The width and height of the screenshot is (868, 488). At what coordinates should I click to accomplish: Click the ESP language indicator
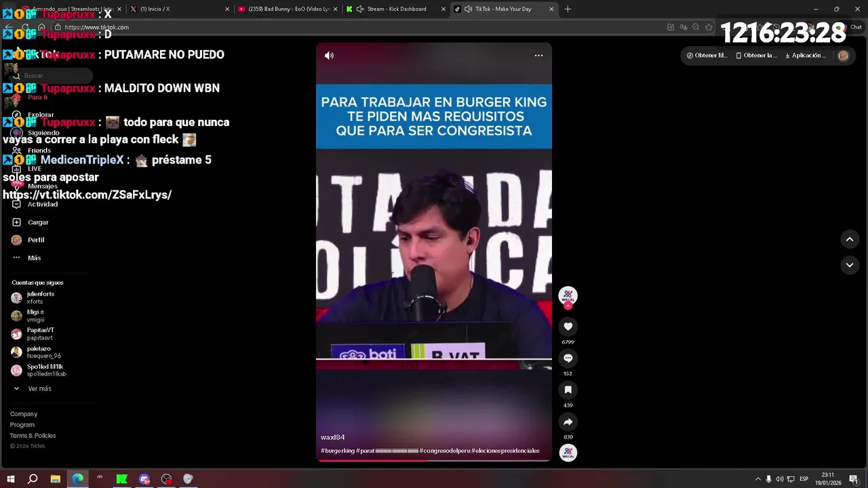coord(804,479)
